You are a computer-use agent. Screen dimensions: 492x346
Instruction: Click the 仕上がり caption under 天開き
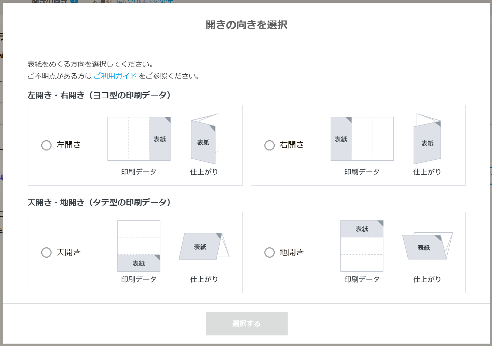(x=204, y=279)
